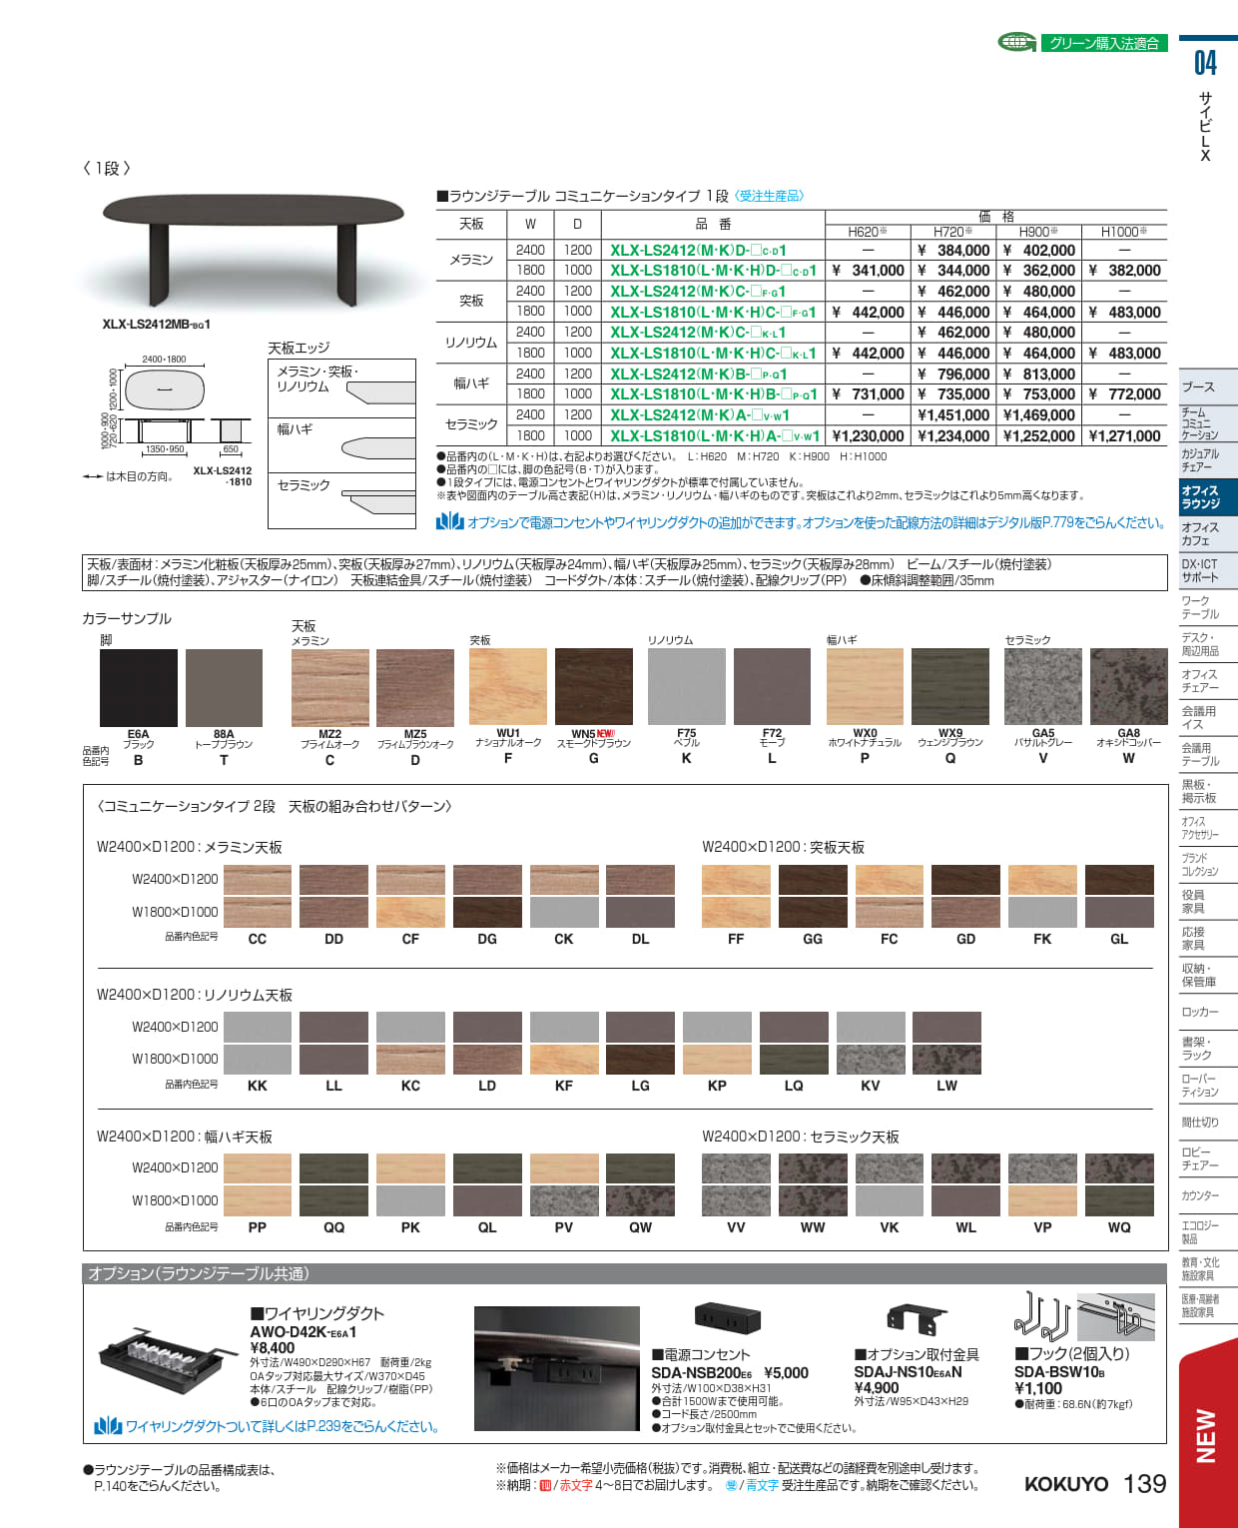Select the GA8 oxide copper ceramic swatch
Viewport: 1238px width, 1528px height.
(x=1129, y=687)
